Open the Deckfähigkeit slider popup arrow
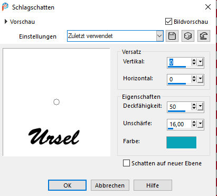217x196 pixels. point(200,107)
